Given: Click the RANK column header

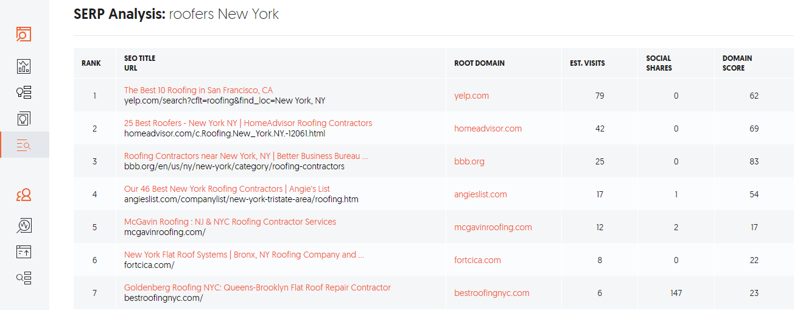Looking at the screenshot, I should tap(91, 63).
